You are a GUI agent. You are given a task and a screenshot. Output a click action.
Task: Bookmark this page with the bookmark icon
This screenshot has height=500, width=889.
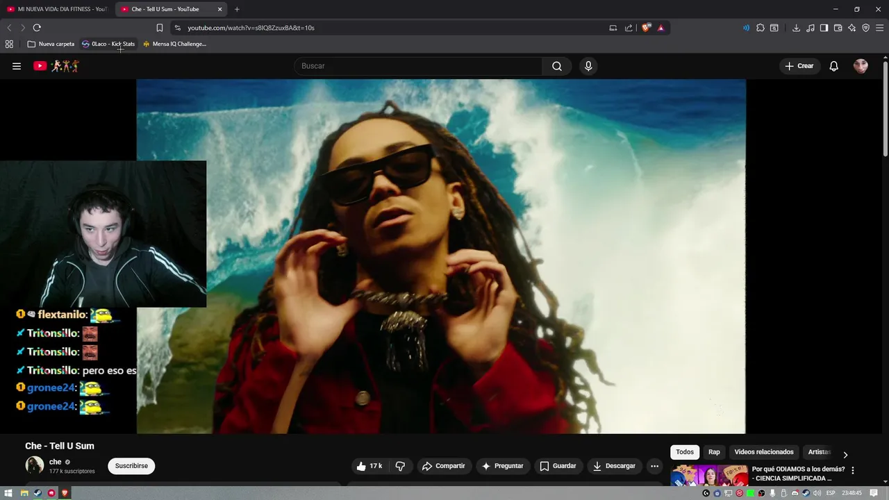[160, 28]
